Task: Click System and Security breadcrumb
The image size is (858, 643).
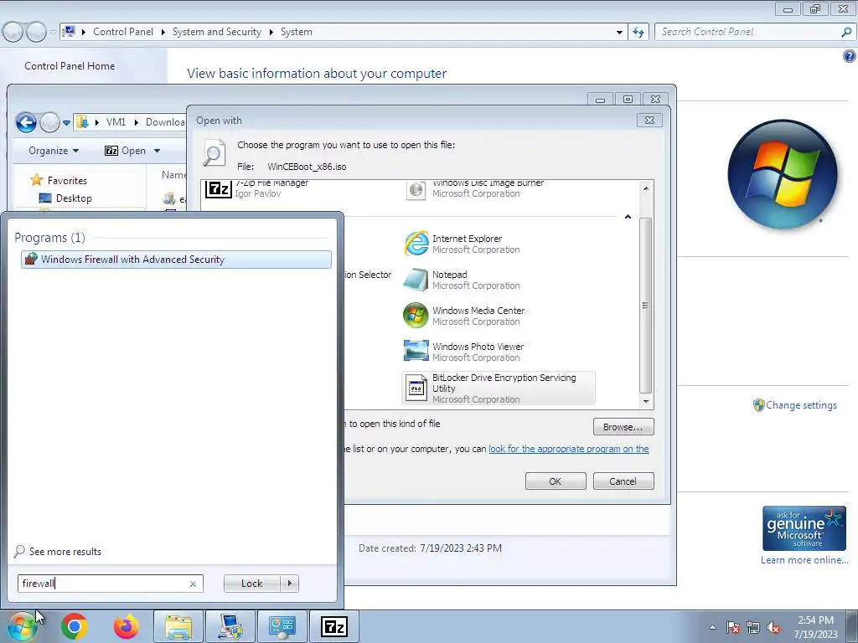Action: pyautogui.click(x=217, y=32)
